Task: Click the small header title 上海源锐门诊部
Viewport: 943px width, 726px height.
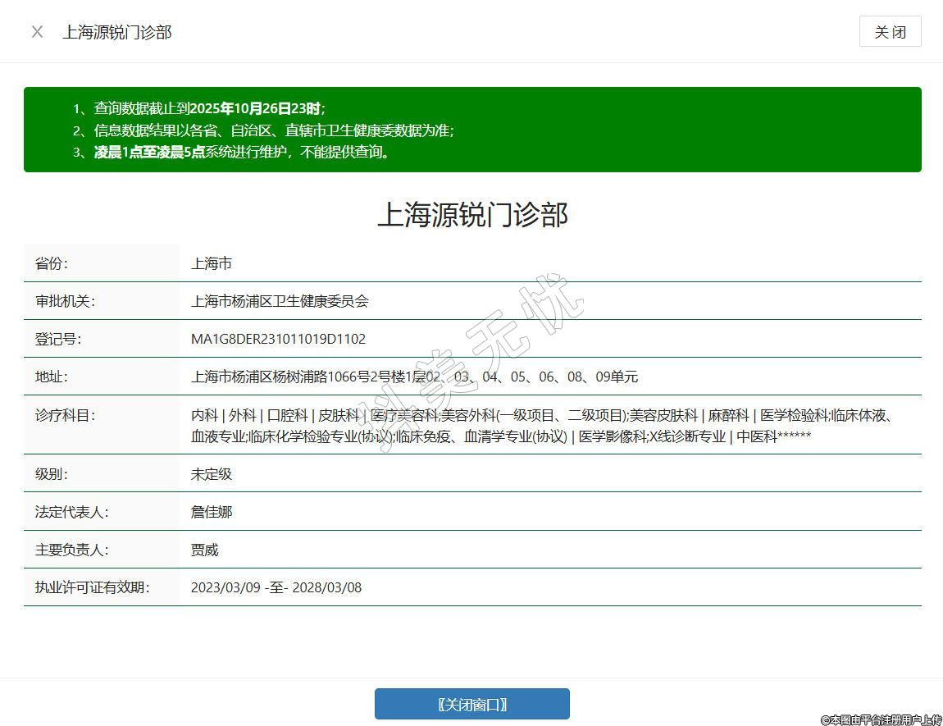Action: (x=117, y=32)
